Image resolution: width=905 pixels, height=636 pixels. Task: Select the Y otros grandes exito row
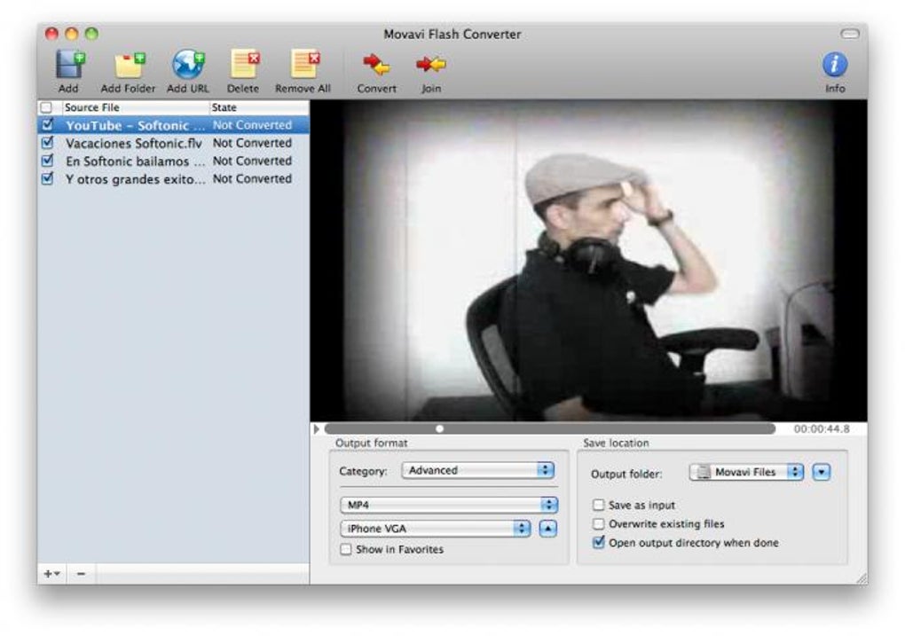173,178
